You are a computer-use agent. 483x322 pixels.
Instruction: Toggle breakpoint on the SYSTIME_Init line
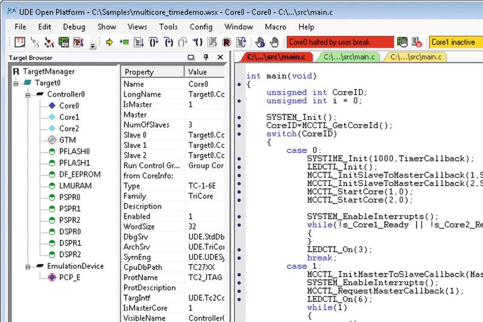tap(239, 159)
